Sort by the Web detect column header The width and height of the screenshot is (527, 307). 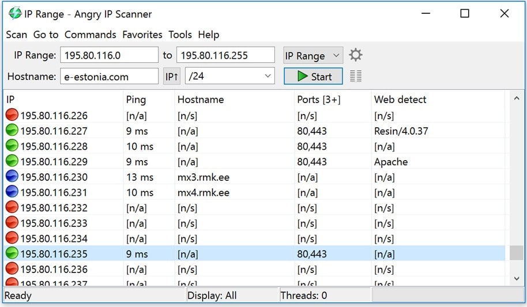pyautogui.click(x=438, y=100)
